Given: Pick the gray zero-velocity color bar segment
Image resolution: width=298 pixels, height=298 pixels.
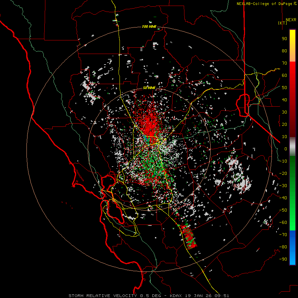Looking at the screenshot, I should [292, 147].
